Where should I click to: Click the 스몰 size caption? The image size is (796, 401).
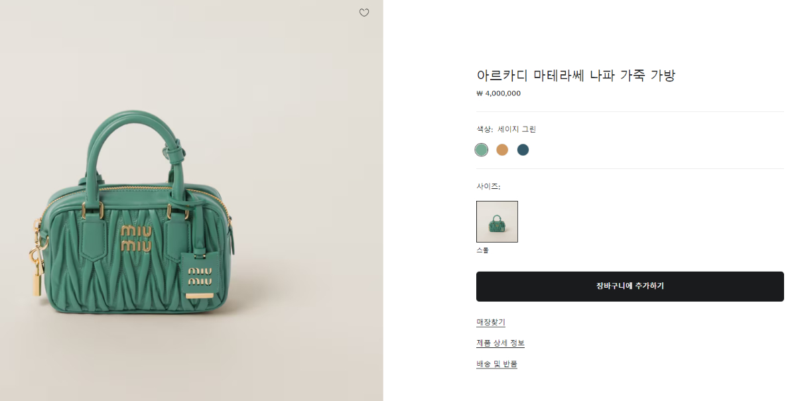(x=482, y=251)
